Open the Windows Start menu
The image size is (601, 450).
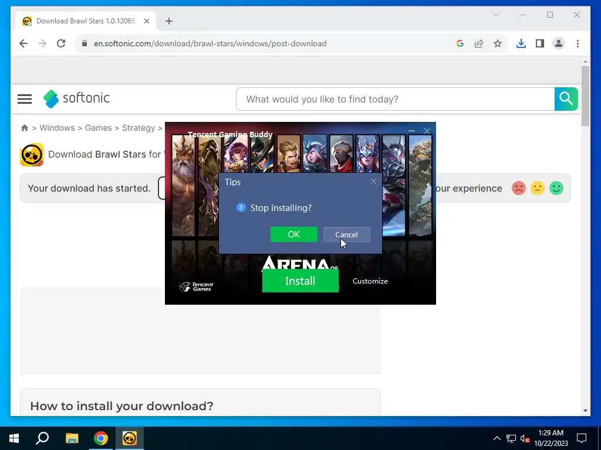[x=14, y=438]
